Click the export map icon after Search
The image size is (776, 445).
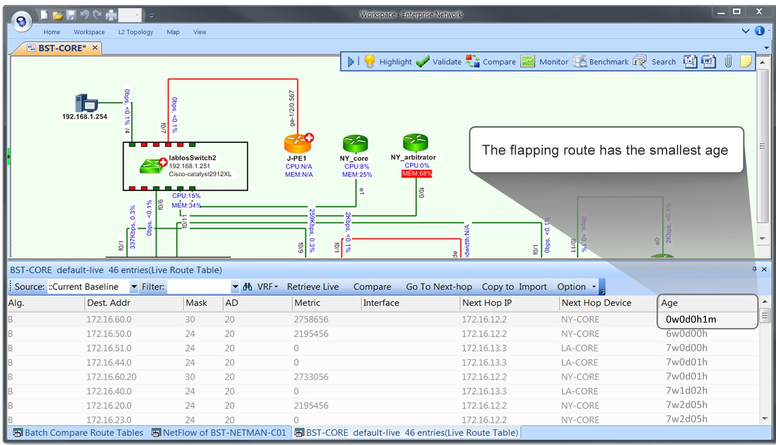pyautogui.click(x=690, y=62)
